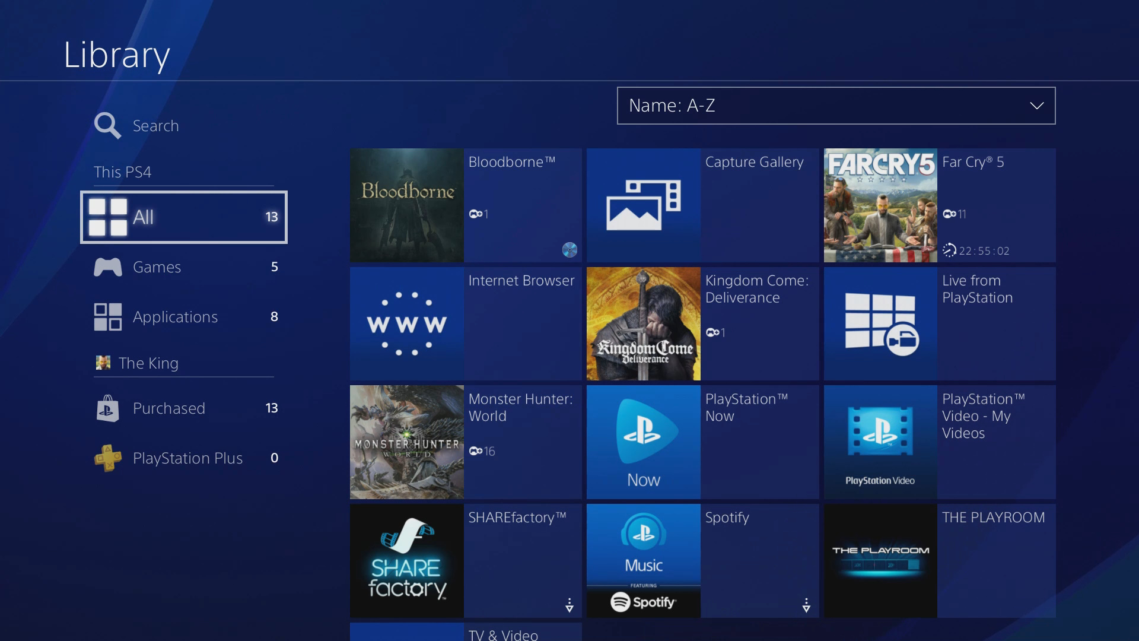Open the Internet Browser tile
The width and height of the screenshot is (1139, 641).
466,323
